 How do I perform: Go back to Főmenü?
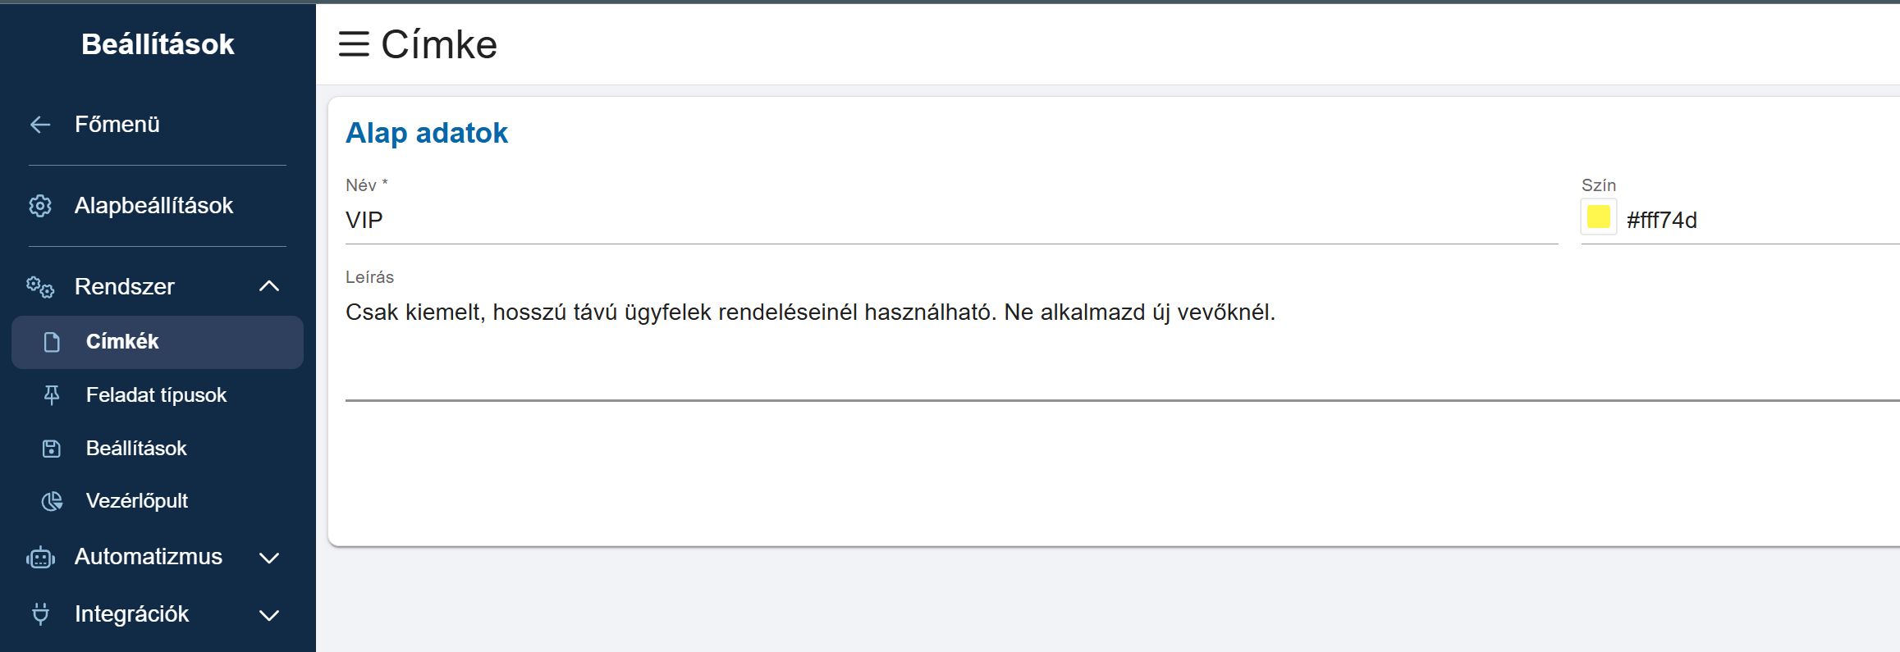pos(158,125)
